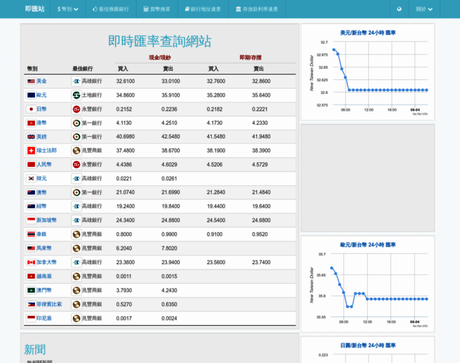Open the $ 幣別 currency dropdown
Image resolution: width=460 pixels, height=363 pixels.
tap(68, 9)
